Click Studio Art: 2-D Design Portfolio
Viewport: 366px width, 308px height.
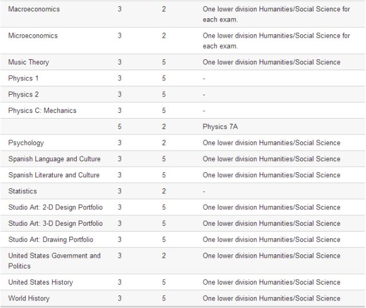point(55,207)
